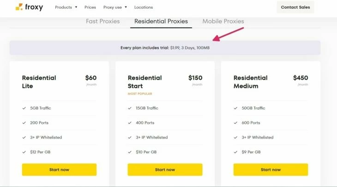Click the 5GB Traffic checkmark icon
The height and width of the screenshot is (187, 337).
point(24,108)
